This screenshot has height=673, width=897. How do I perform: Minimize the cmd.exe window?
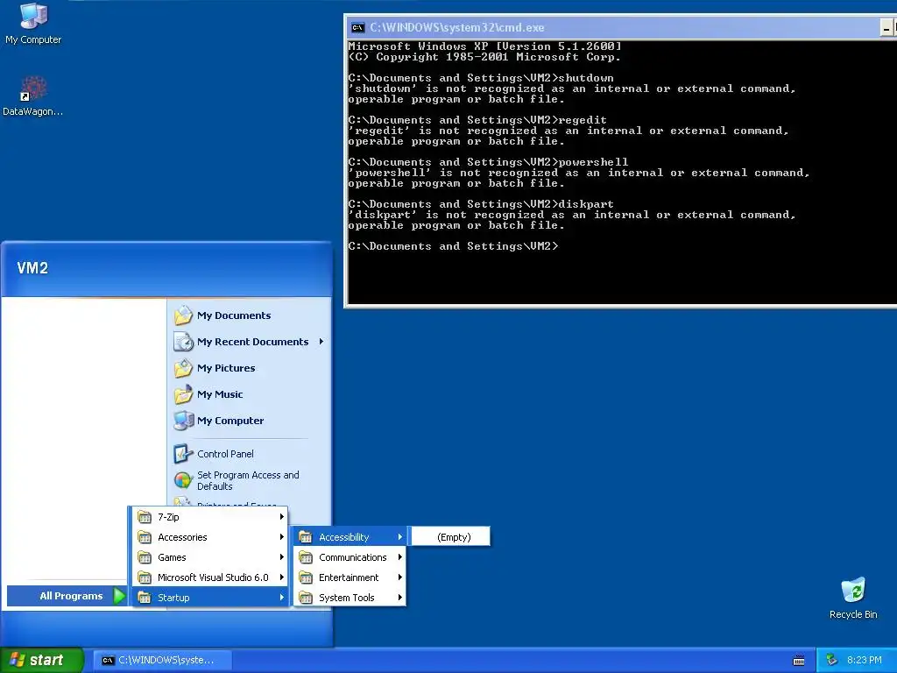pos(886,27)
